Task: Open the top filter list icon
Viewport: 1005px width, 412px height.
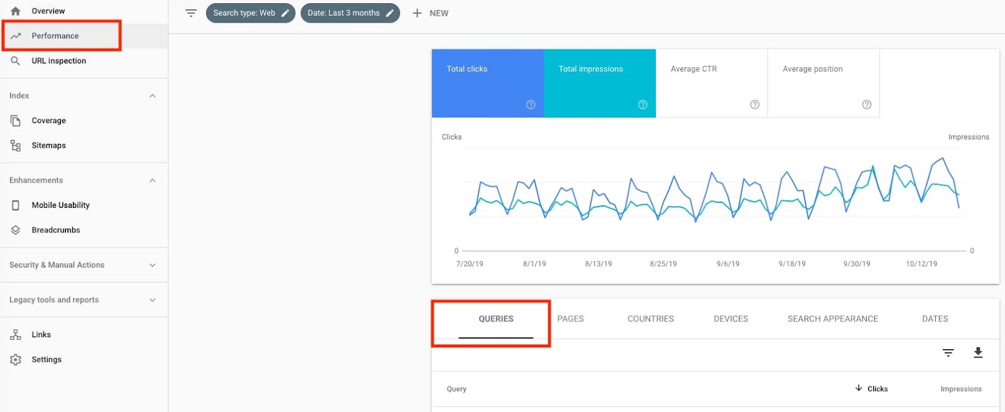Action: (x=192, y=13)
